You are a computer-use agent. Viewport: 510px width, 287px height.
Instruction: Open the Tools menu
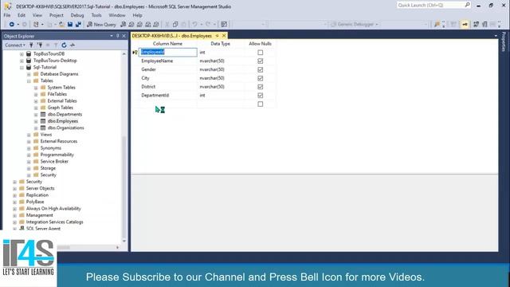[x=96, y=15]
